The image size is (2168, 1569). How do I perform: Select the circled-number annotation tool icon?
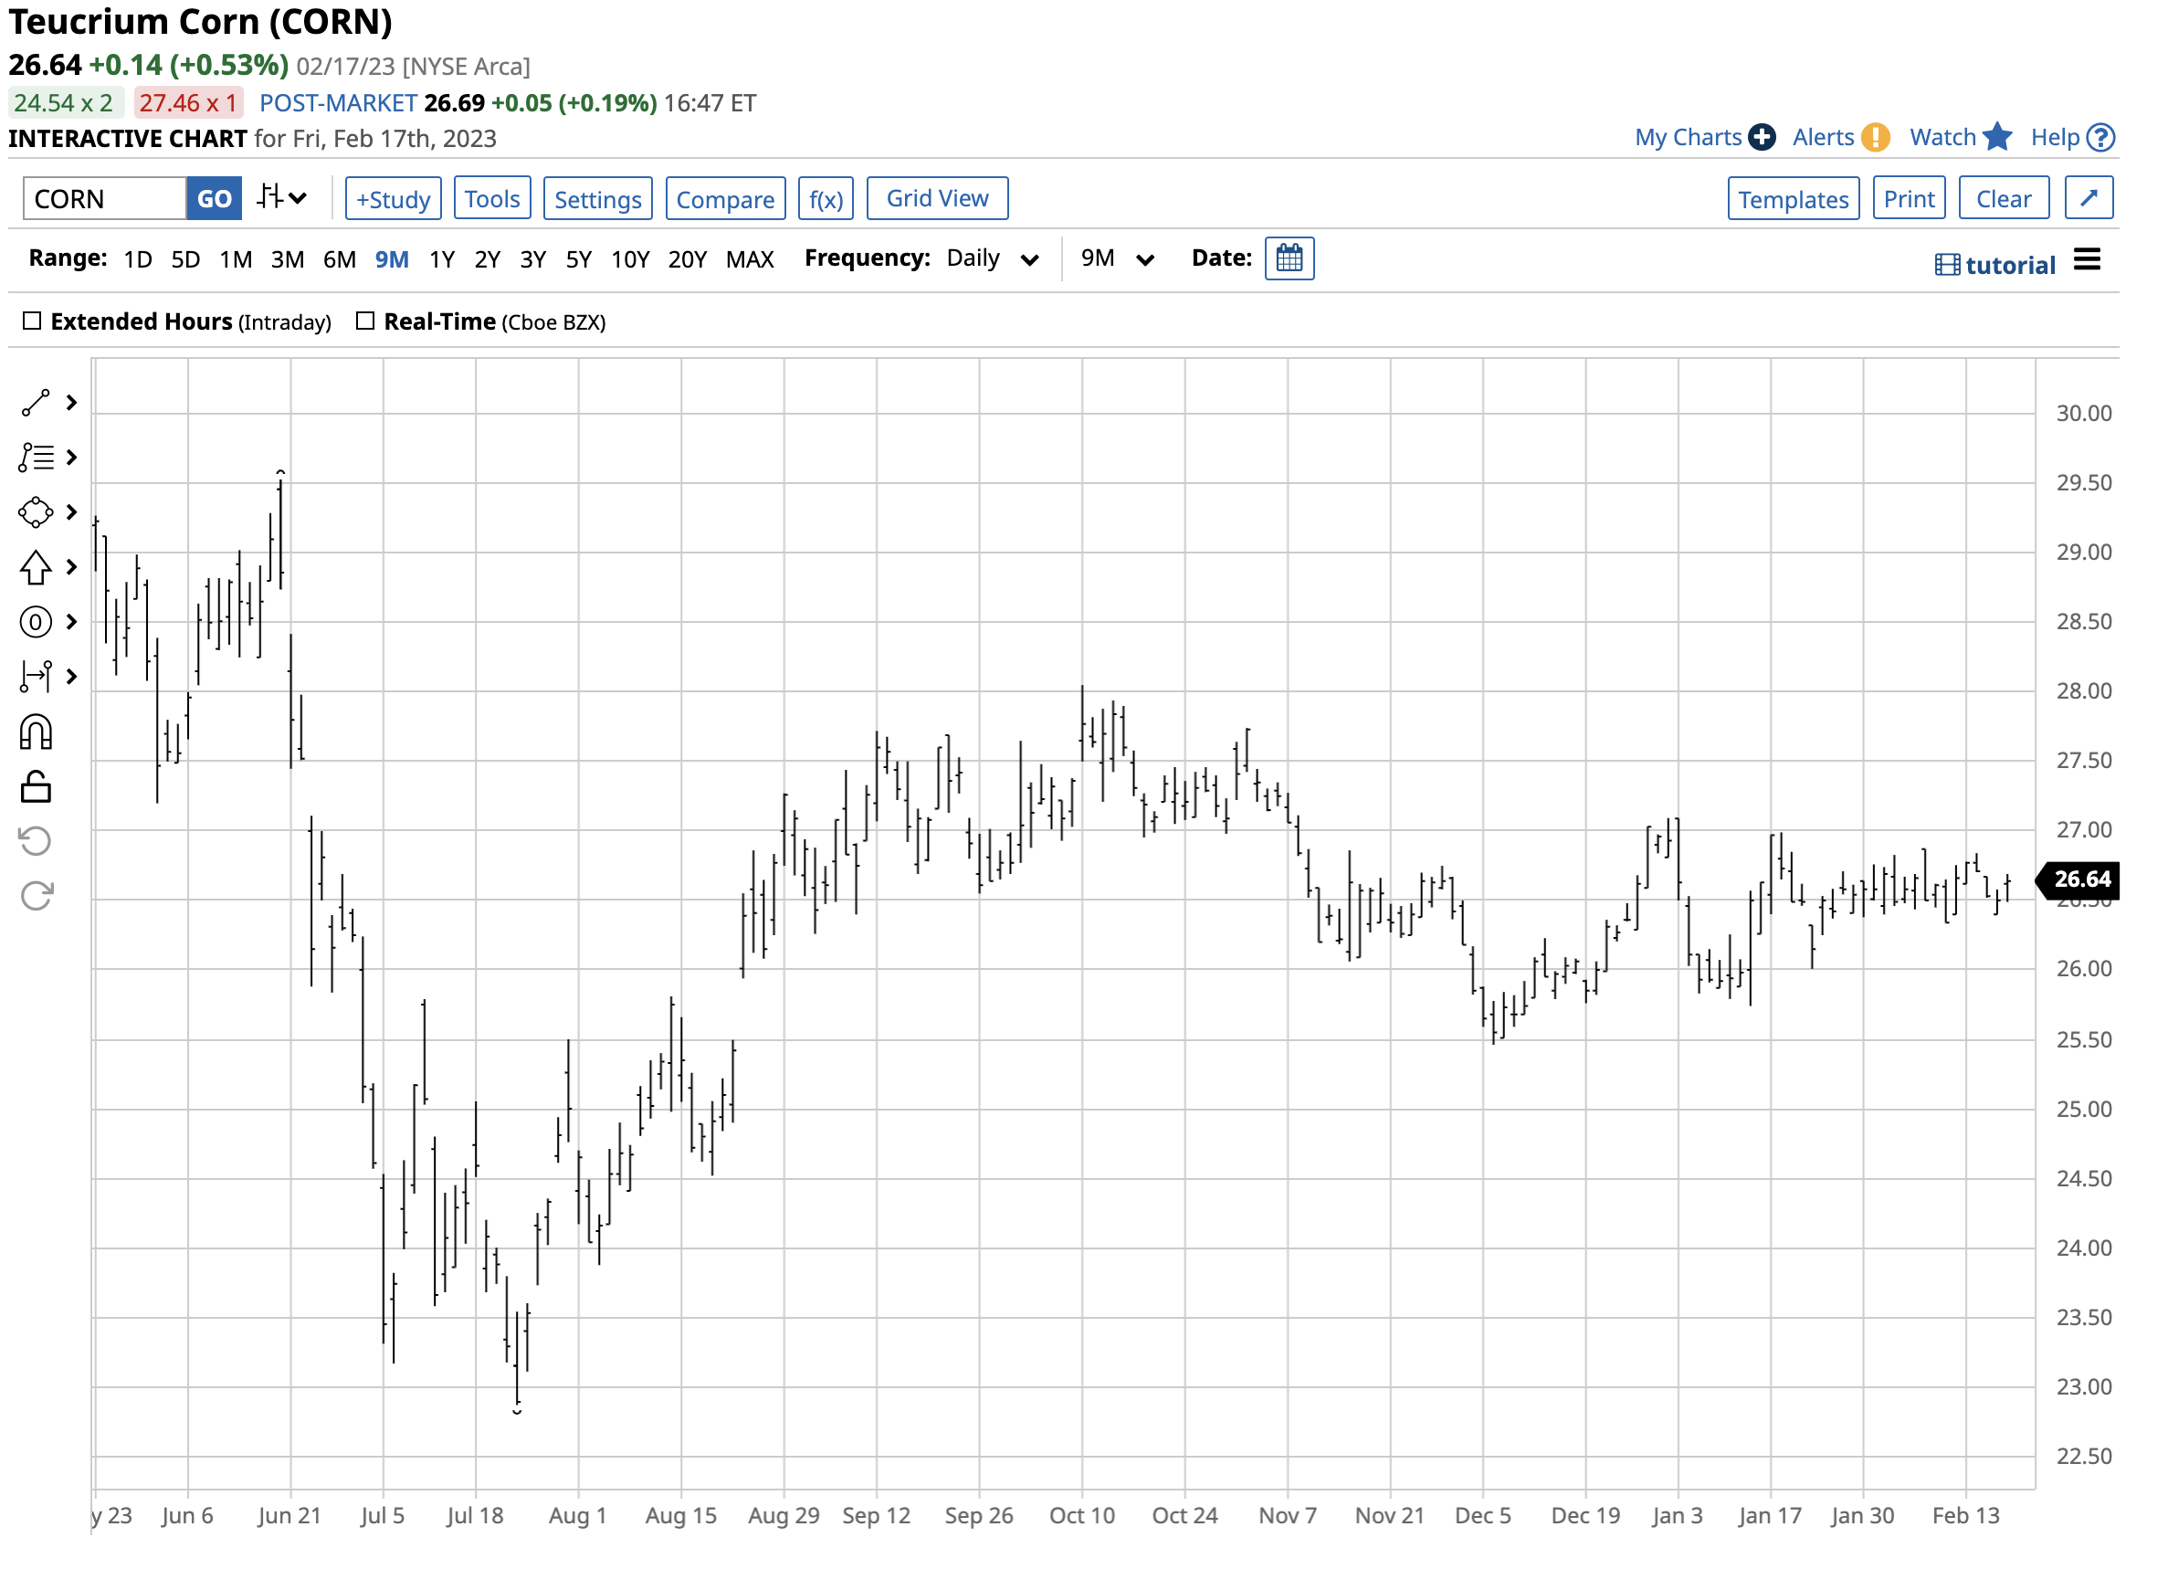point(36,623)
